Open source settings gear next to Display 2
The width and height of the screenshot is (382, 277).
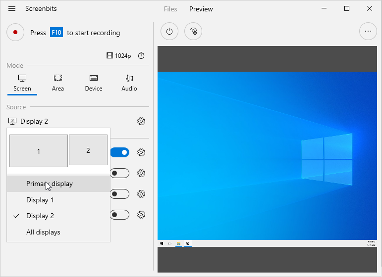point(141,121)
